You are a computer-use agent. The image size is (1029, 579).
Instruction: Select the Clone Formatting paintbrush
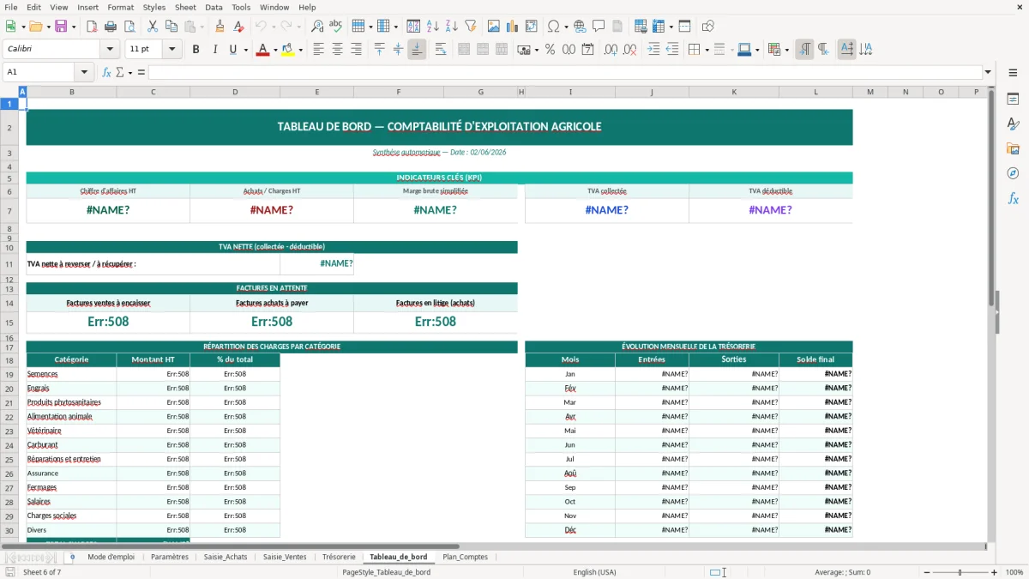(x=220, y=27)
